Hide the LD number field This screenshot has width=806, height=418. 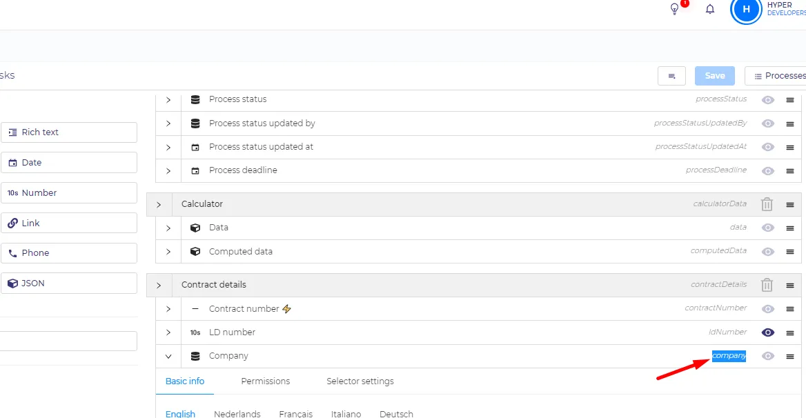768,332
